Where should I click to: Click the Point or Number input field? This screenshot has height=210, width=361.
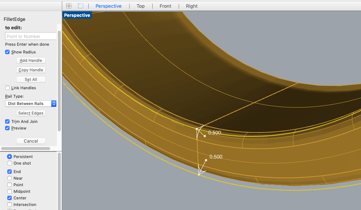click(31, 36)
